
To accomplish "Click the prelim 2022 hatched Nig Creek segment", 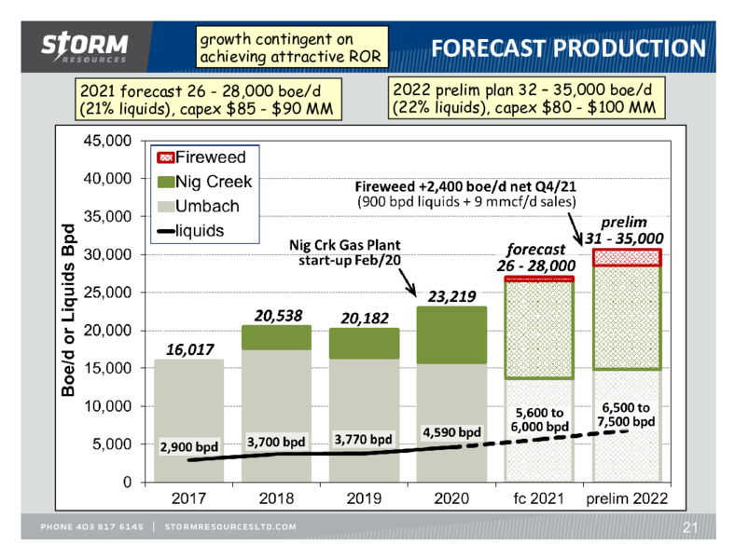I will (627, 318).
